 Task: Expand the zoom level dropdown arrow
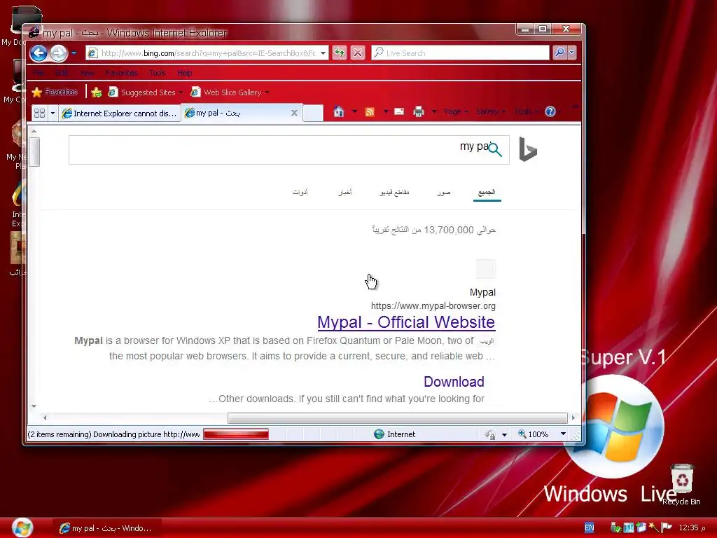(564, 434)
